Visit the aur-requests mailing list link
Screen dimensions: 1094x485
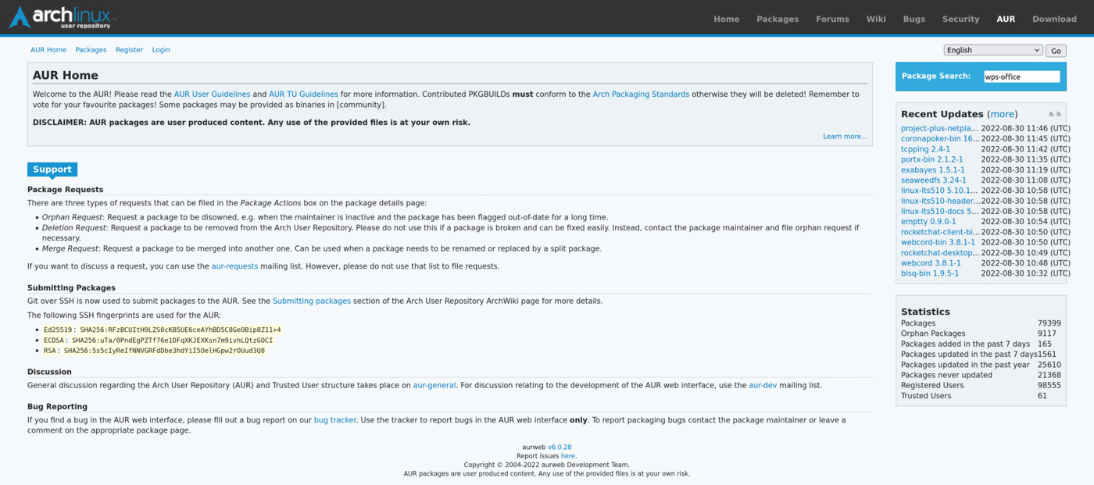[x=234, y=266]
